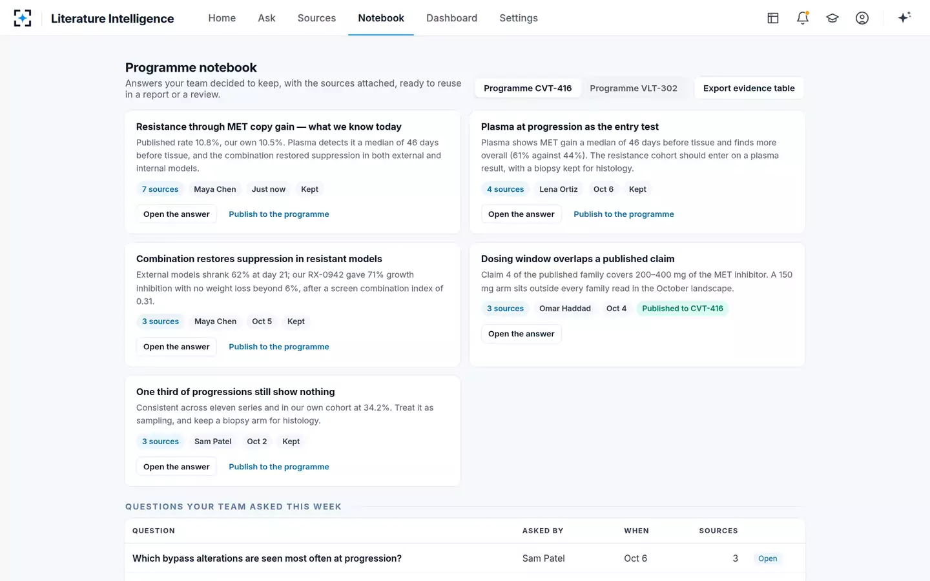Image resolution: width=930 pixels, height=581 pixels.
Task: Open the notifications bell
Action: click(803, 18)
